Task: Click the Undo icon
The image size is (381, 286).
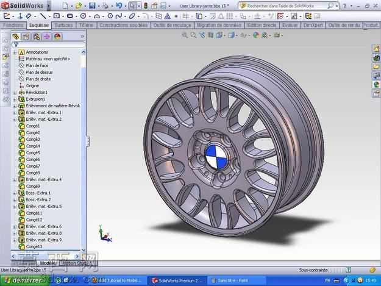Action: tap(119, 5)
